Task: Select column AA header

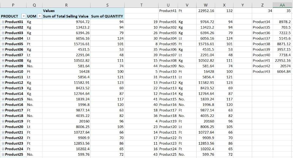Action: point(282,5)
